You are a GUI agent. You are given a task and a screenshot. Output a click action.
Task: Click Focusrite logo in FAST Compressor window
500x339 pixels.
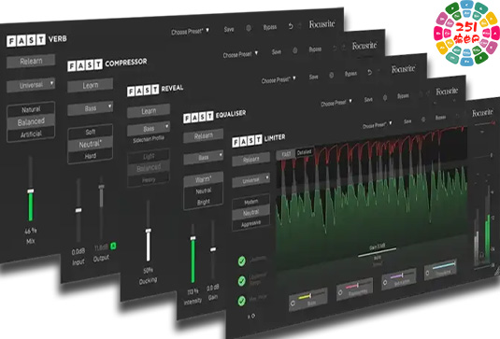coord(364,46)
